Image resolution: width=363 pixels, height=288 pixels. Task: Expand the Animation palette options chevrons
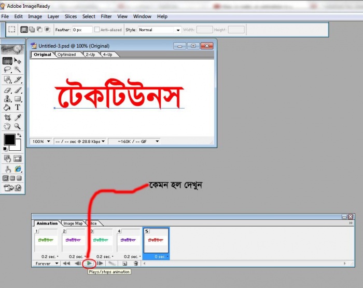[351, 223]
